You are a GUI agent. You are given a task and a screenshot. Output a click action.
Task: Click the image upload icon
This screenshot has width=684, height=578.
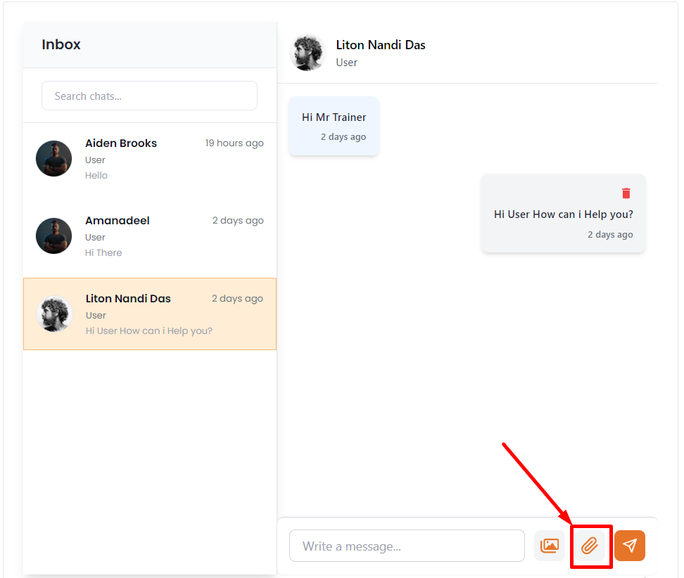pos(549,546)
